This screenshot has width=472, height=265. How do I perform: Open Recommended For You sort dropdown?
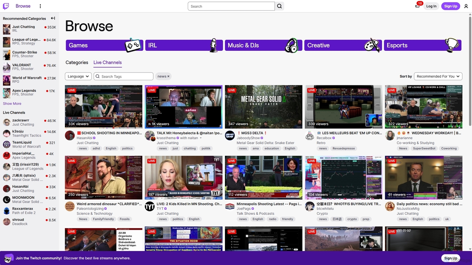pyautogui.click(x=438, y=76)
